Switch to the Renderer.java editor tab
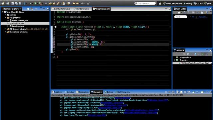The image size is (213, 120). tap(81, 9)
